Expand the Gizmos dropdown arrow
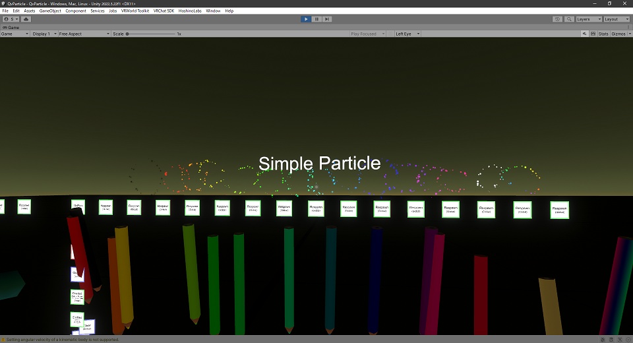 pos(629,34)
